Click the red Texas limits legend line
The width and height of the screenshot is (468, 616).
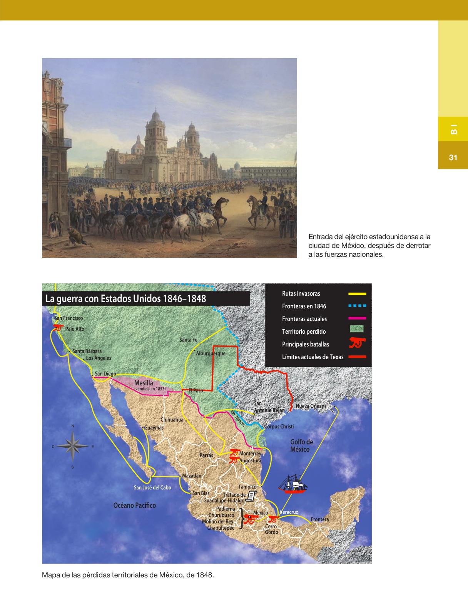pyautogui.click(x=357, y=357)
